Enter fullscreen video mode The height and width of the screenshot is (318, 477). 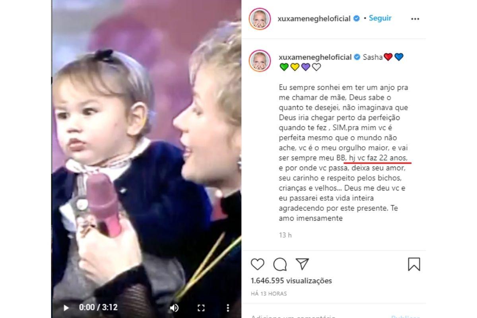(201, 307)
